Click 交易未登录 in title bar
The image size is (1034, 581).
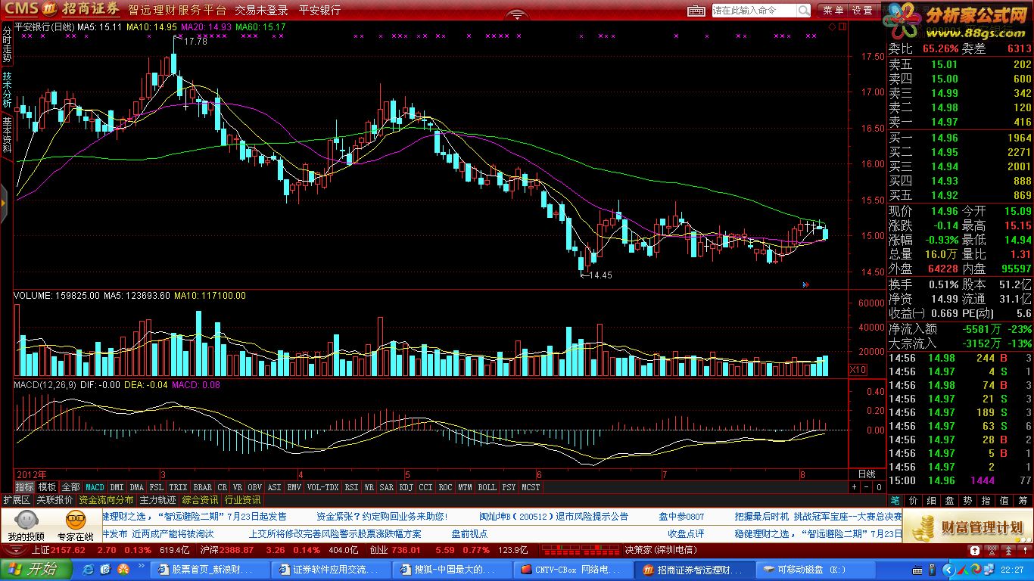click(x=261, y=11)
